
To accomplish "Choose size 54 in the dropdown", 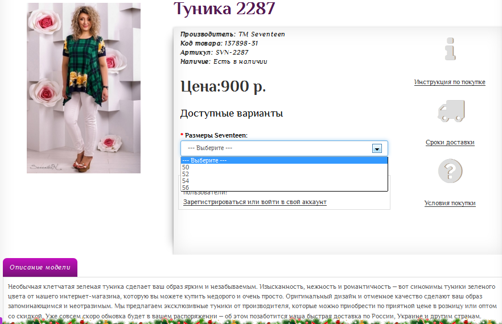I will [285, 181].
